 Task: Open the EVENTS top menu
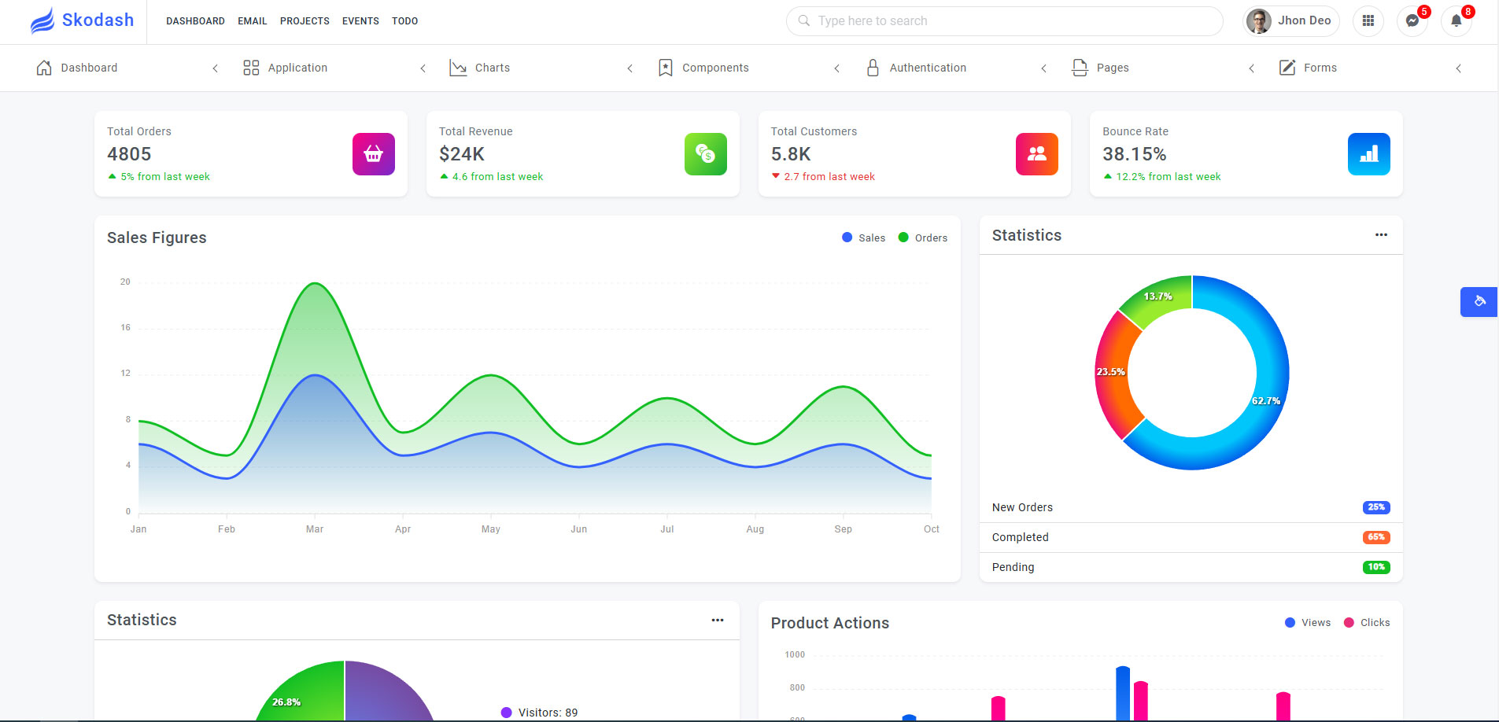click(x=360, y=21)
